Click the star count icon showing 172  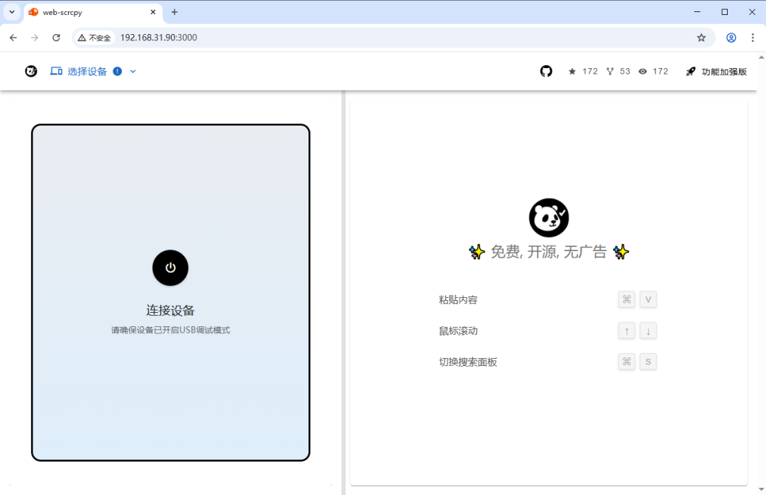(573, 71)
